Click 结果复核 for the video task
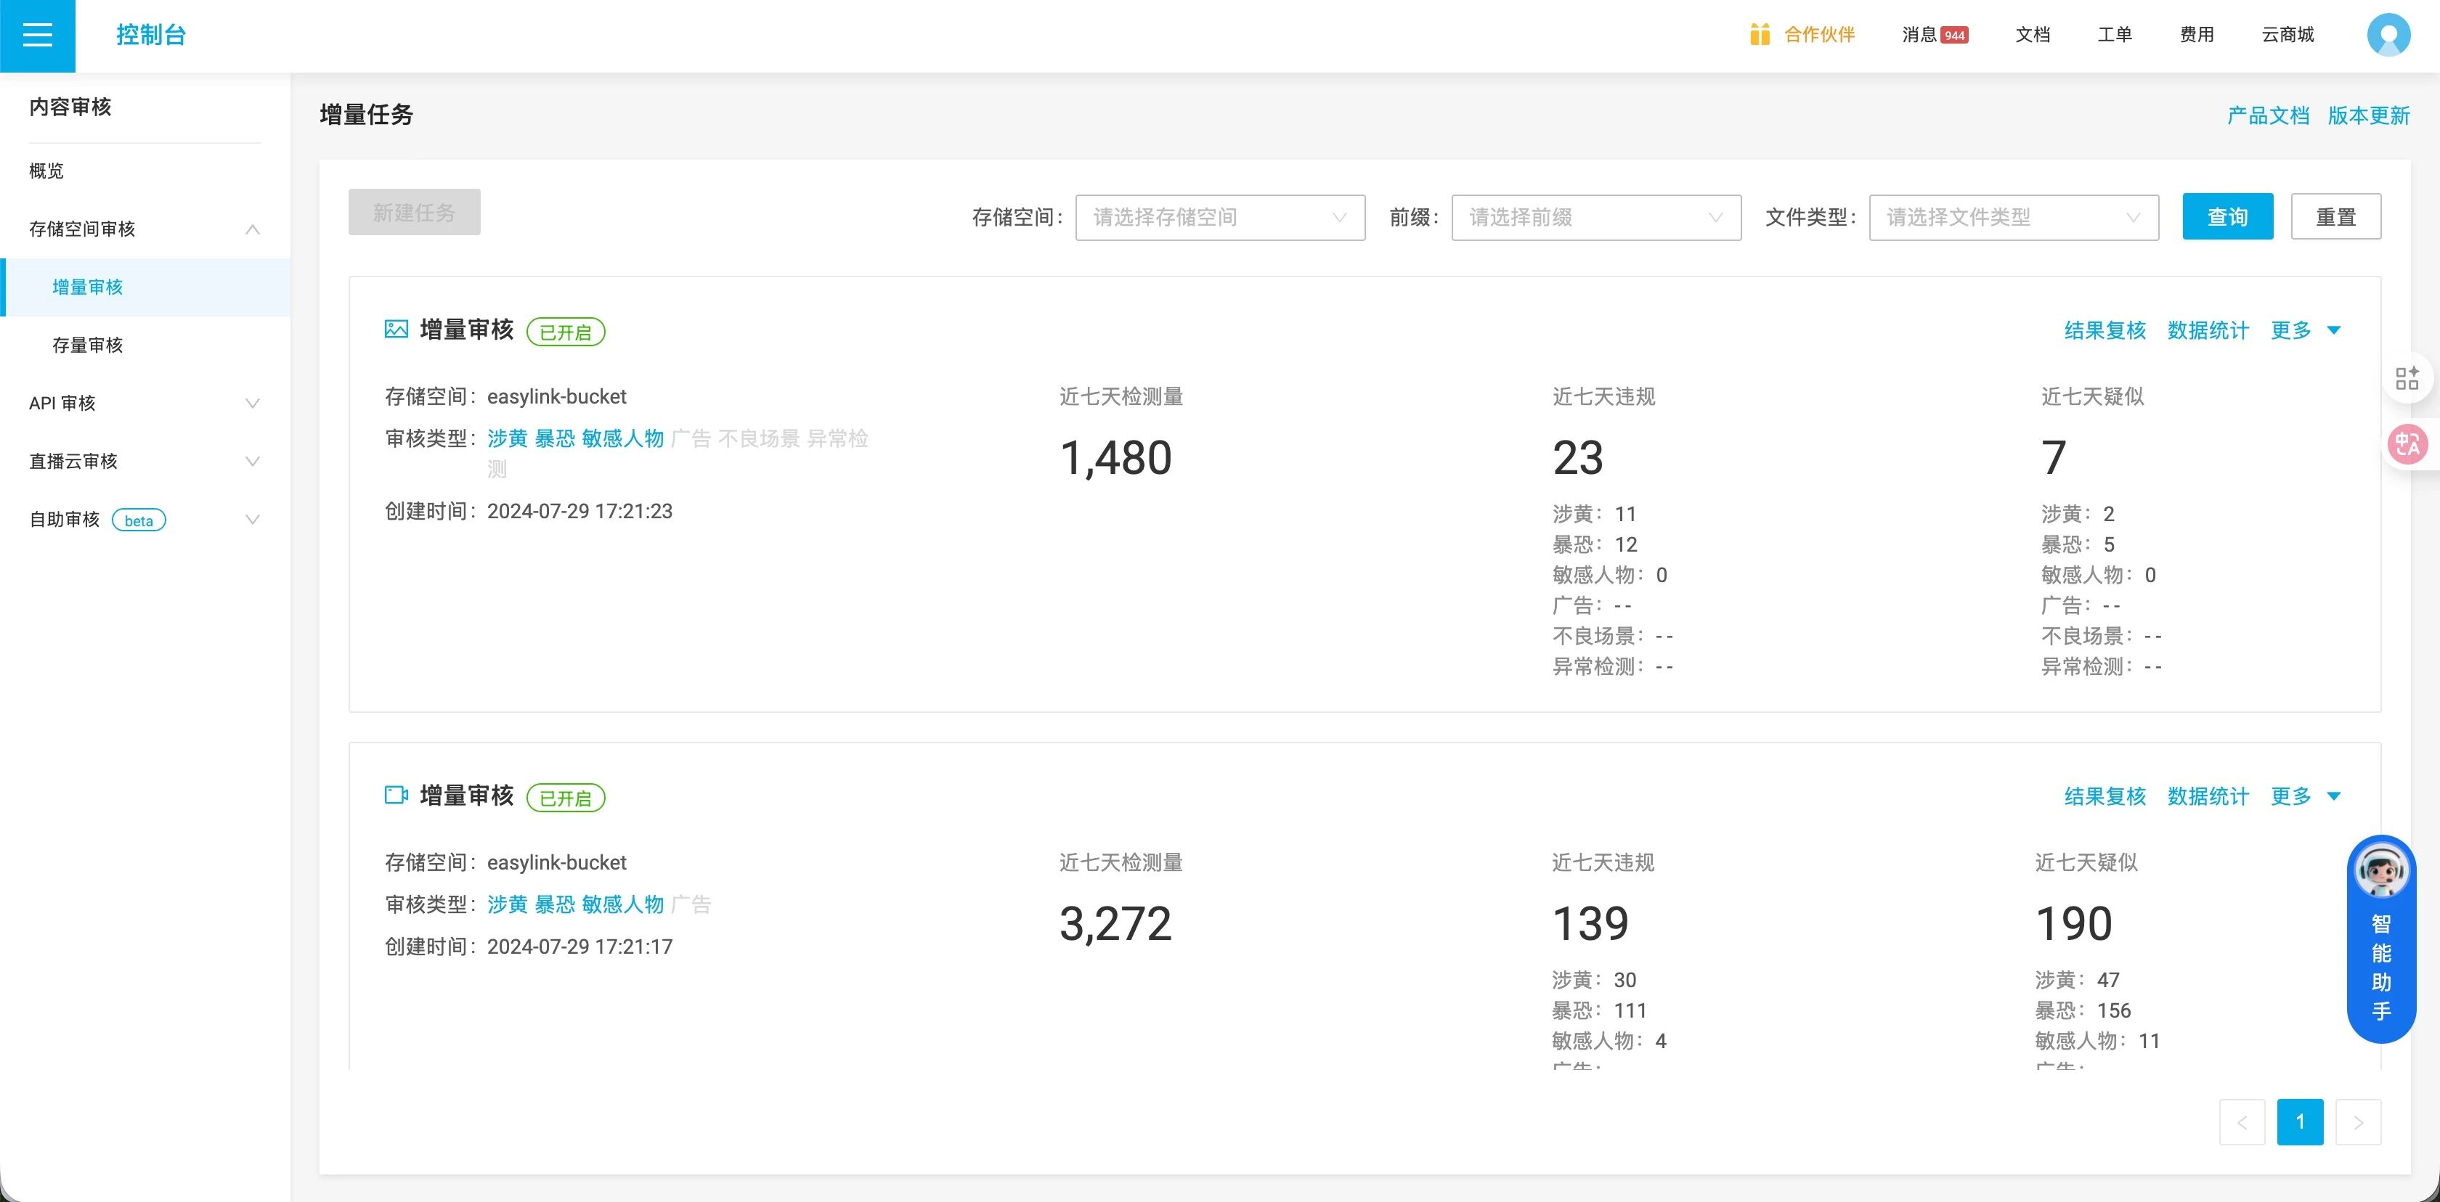The width and height of the screenshot is (2440, 1202). click(2104, 796)
